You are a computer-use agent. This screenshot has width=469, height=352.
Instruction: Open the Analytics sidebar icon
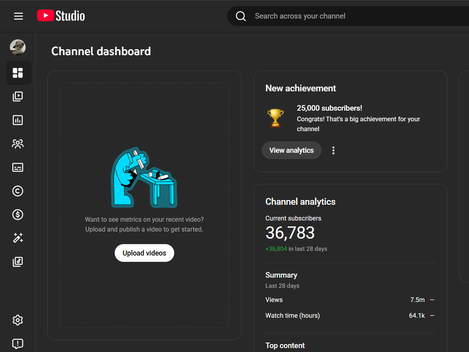(x=18, y=120)
